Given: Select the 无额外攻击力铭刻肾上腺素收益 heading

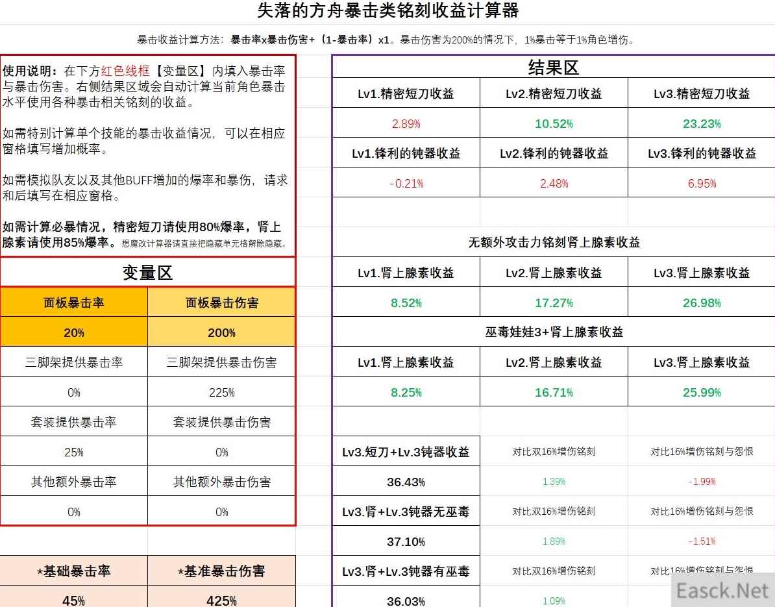Looking at the screenshot, I should click(x=554, y=242).
